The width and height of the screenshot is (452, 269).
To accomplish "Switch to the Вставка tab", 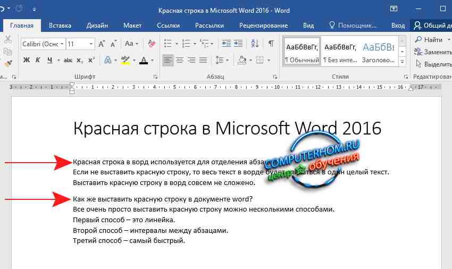I will point(60,26).
